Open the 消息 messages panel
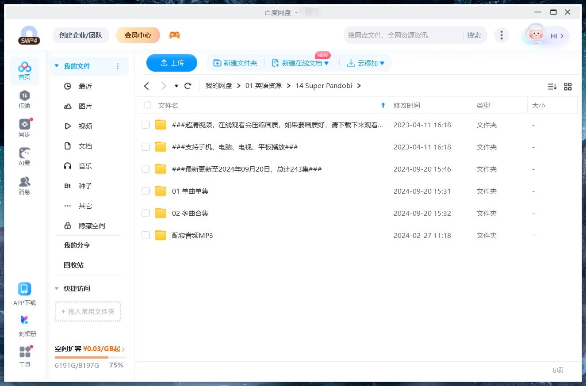The height and width of the screenshot is (386, 586). (x=24, y=185)
